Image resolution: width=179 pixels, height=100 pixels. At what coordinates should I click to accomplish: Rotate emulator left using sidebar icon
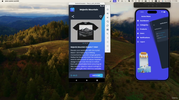(107, 22)
